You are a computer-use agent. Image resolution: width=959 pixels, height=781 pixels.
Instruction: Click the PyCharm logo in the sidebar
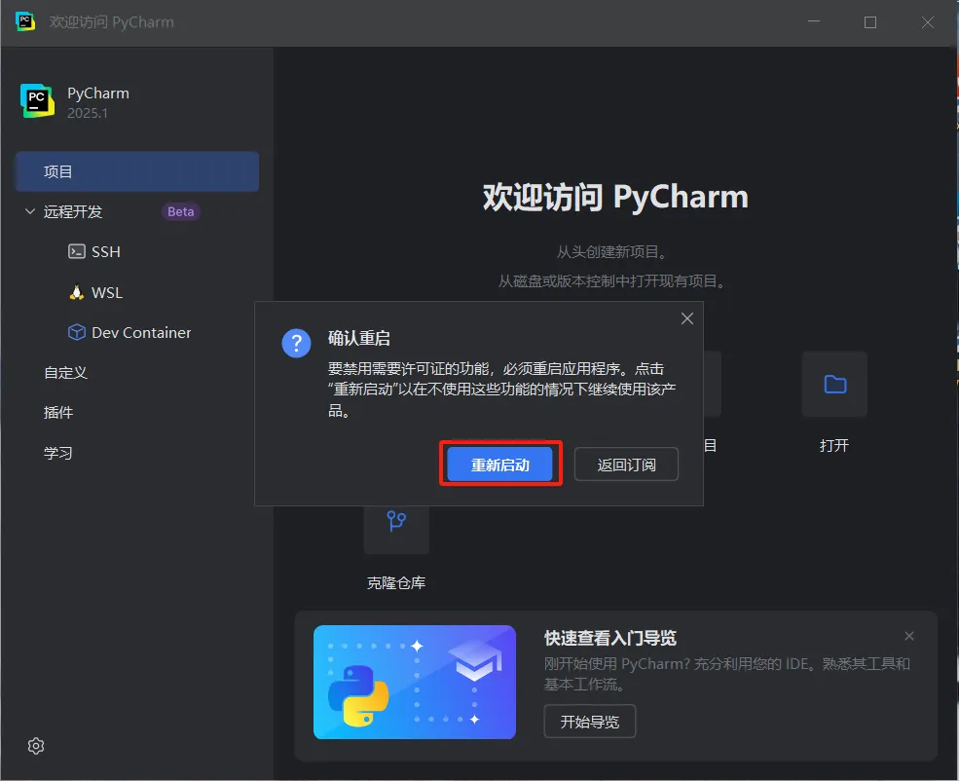(37, 101)
